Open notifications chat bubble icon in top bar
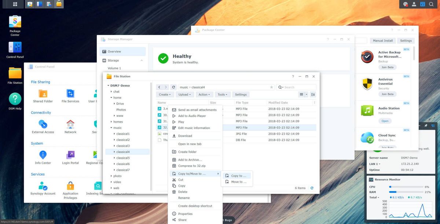The width and height of the screenshot is (440, 224). [x=406, y=4]
